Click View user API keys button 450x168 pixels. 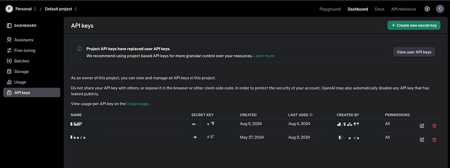414,52
